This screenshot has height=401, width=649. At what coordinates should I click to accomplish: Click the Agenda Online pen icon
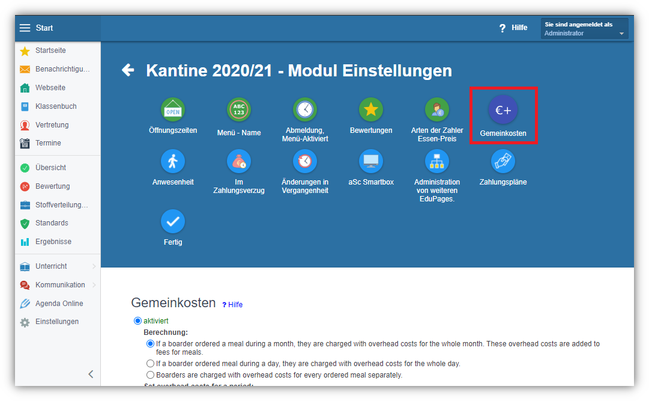25,304
